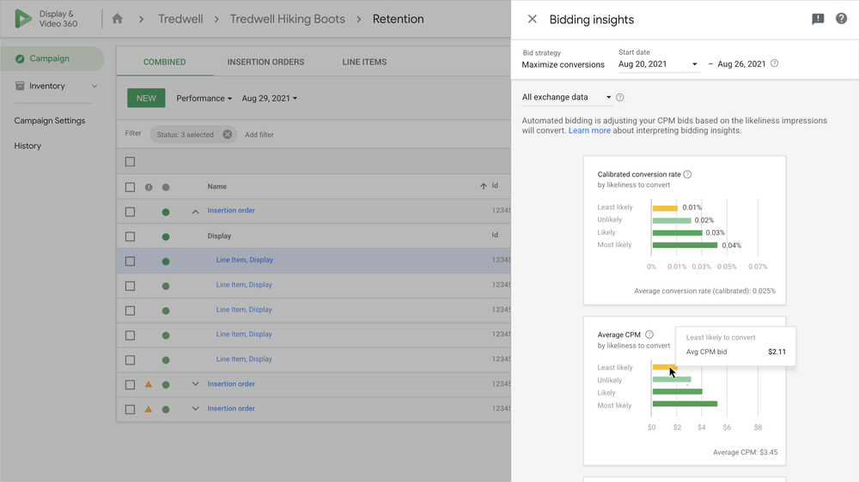859x482 pixels.
Task: Open Campaign in the sidebar
Action: (x=52, y=58)
